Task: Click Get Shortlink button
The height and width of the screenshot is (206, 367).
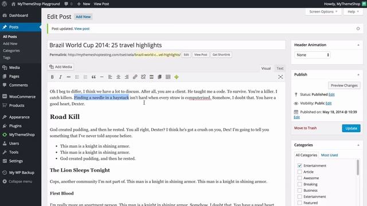Action: click(x=221, y=55)
